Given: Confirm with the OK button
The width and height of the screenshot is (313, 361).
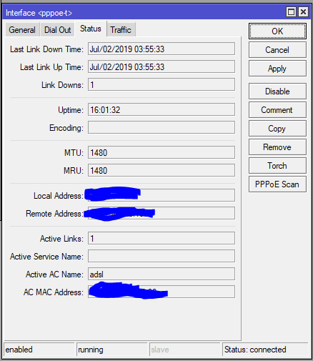Looking at the screenshot, I should tap(277, 31).
